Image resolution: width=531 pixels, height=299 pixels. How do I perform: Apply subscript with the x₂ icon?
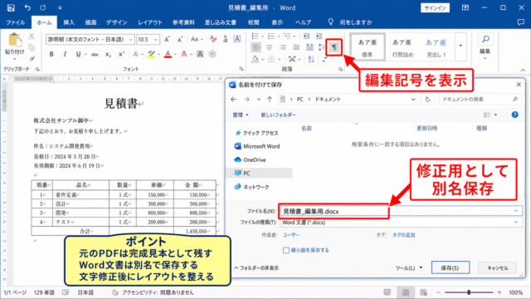[x=108, y=54]
